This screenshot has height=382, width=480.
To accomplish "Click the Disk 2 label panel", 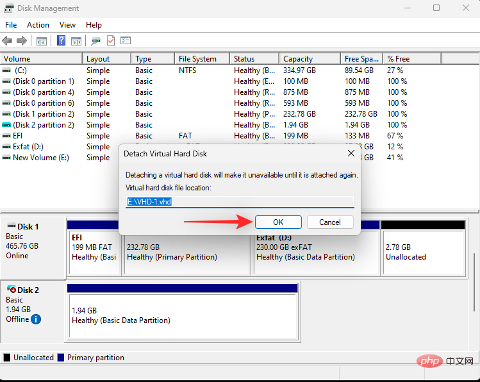I will [33, 311].
